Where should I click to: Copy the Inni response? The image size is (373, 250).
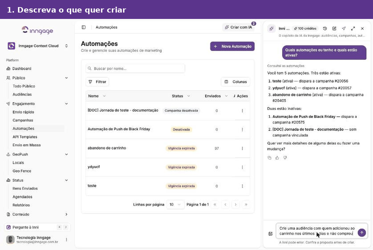[x=269, y=158]
